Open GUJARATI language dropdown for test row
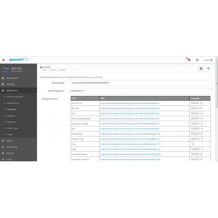This screenshot has width=218, height=218. (x=197, y=129)
